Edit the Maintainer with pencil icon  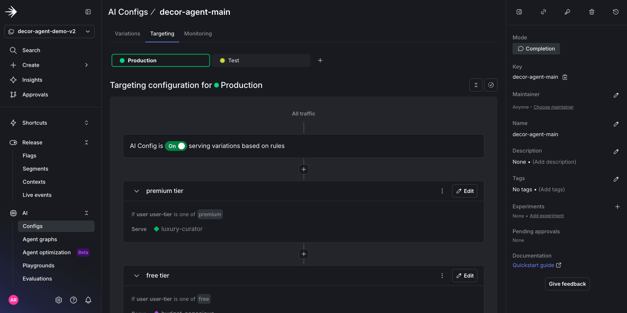(616, 95)
